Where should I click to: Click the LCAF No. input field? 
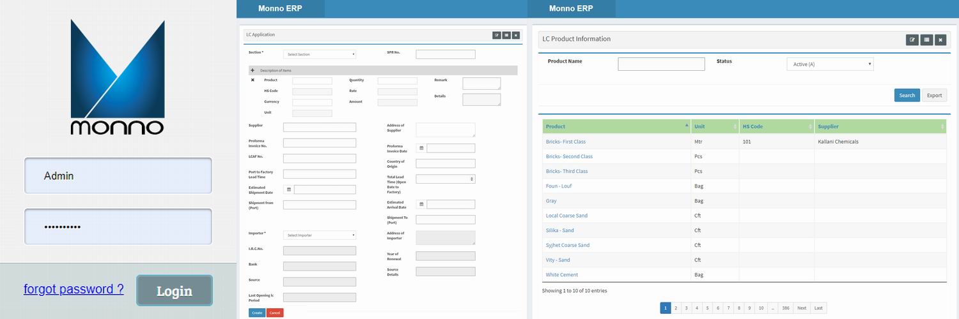point(320,158)
